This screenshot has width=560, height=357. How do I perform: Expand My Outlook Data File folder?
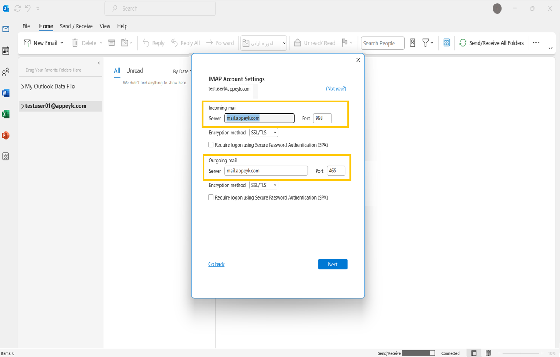23,87
